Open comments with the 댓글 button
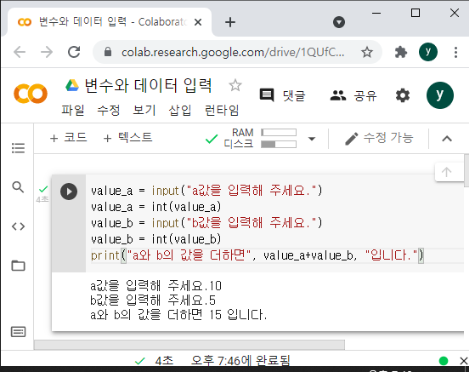Image resolution: width=475 pixels, height=372 pixels. pyautogui.click(x=282, y=95)
